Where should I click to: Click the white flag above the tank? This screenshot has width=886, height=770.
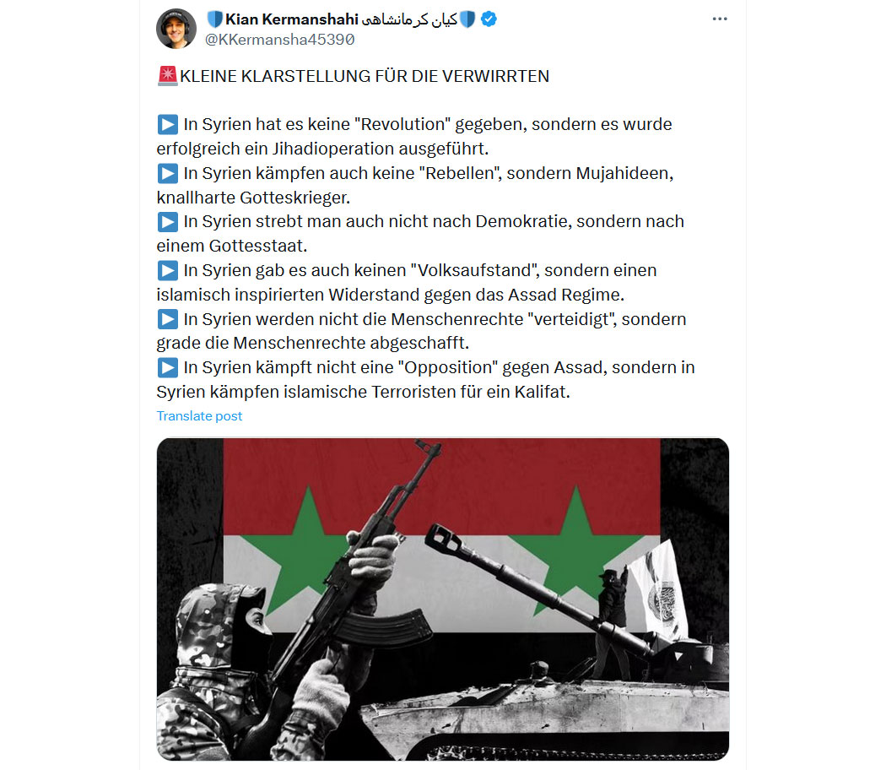[x=658, y=591]
